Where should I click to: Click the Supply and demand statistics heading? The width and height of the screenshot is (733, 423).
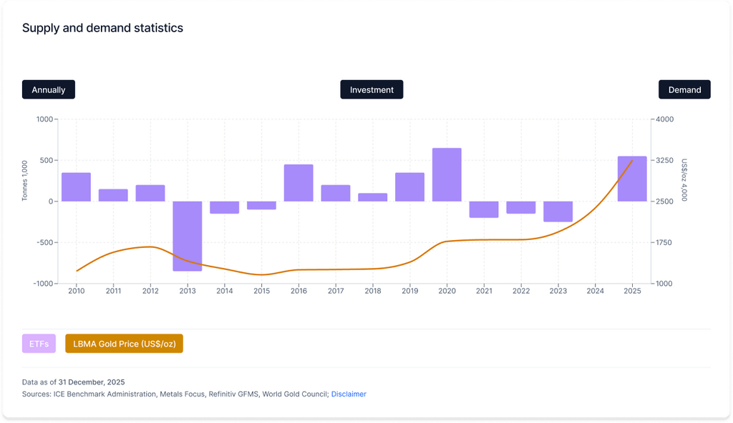(102, 28)
